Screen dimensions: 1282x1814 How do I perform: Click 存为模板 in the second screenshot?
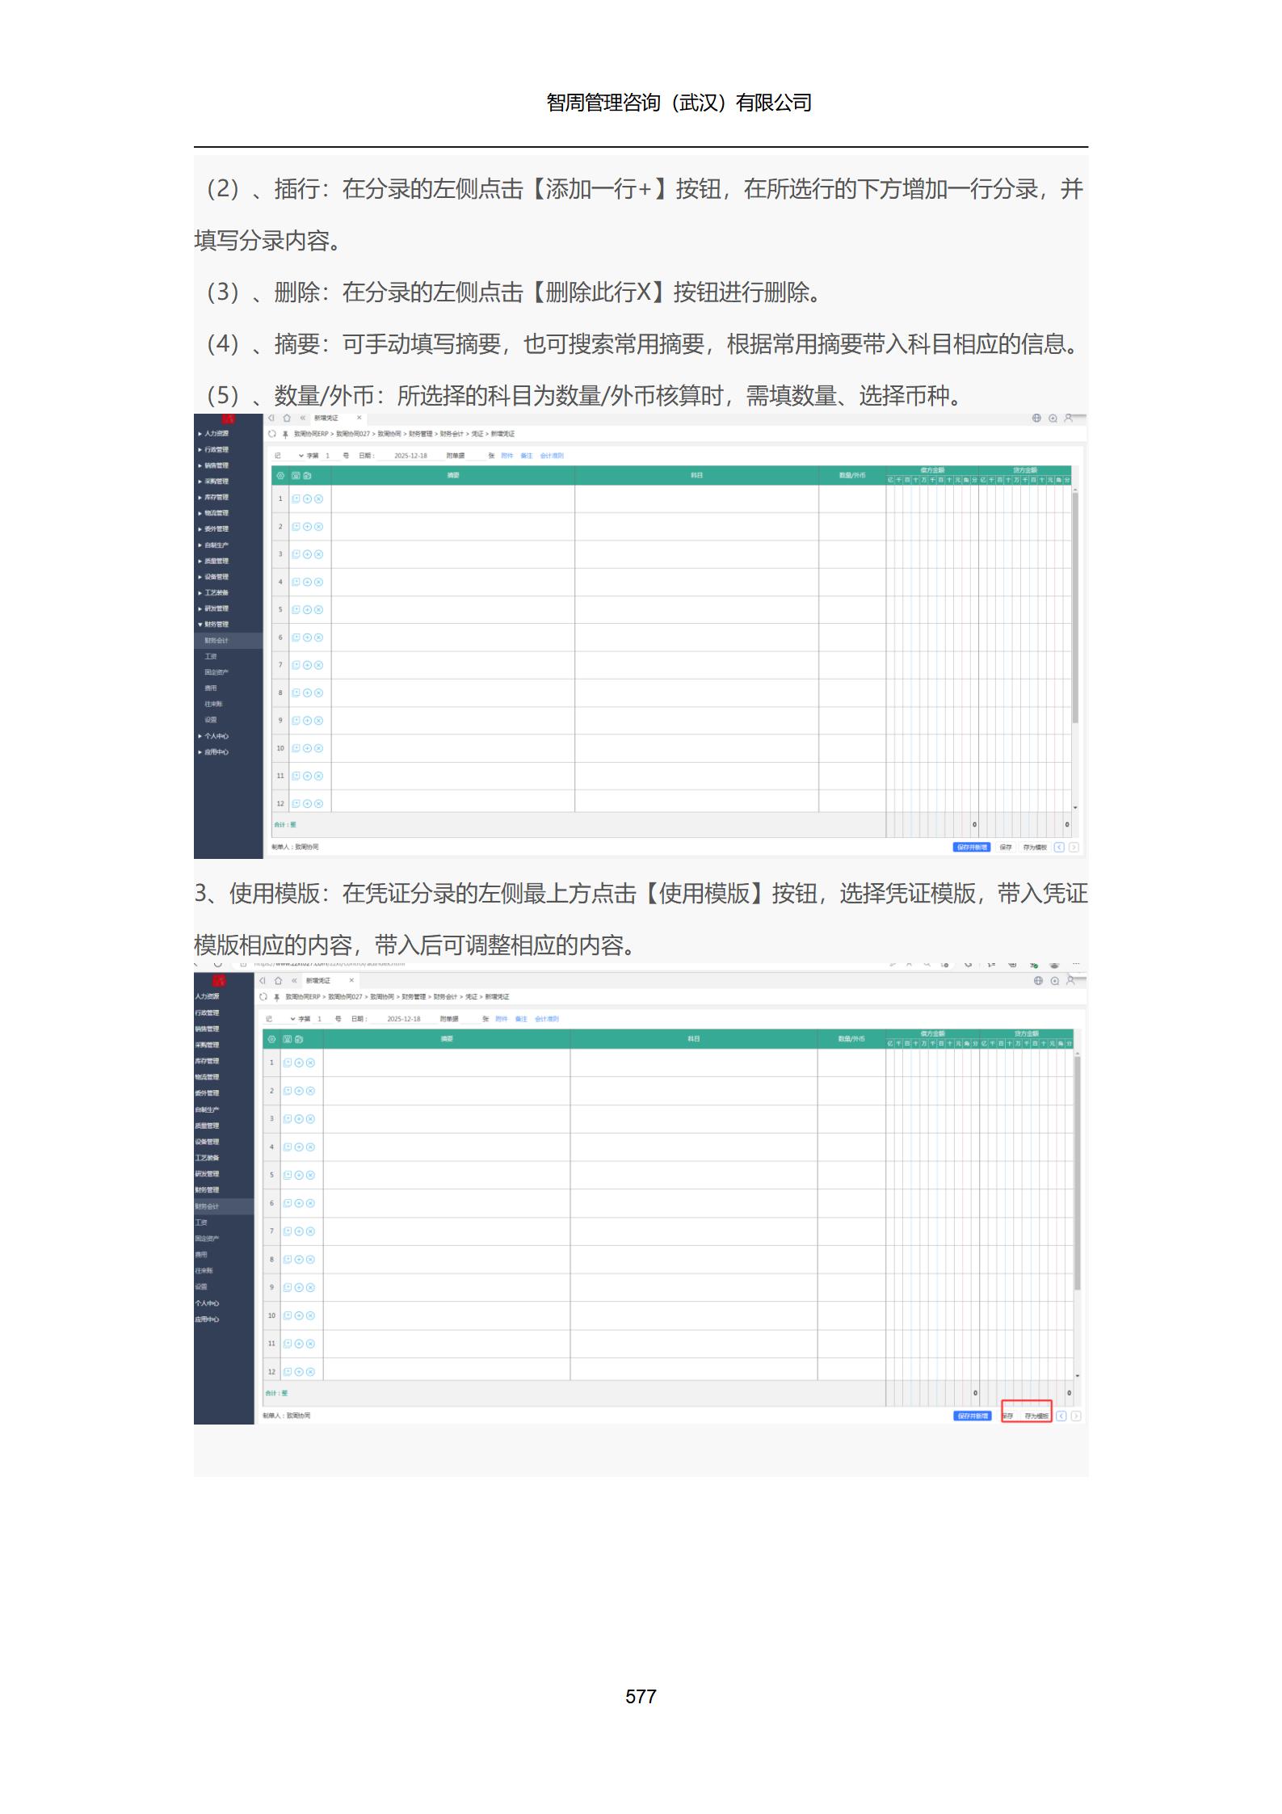coord(1036,1416)
